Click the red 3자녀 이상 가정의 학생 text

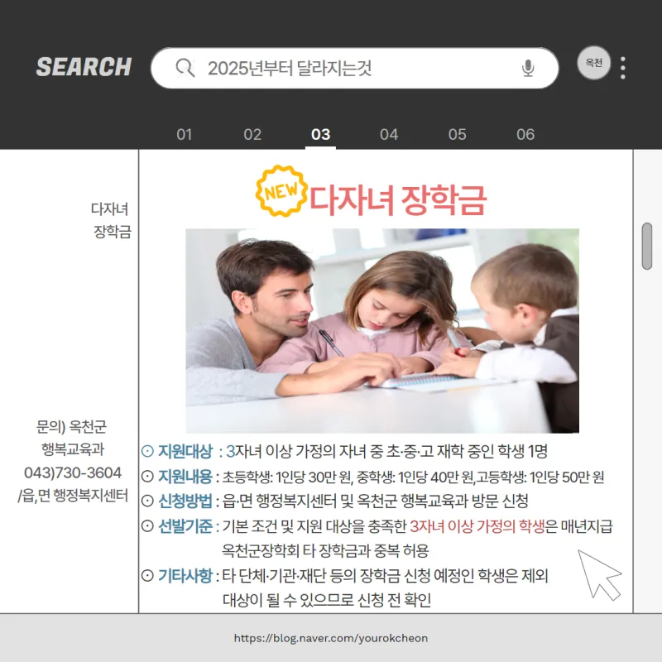[x=477, y=525]
